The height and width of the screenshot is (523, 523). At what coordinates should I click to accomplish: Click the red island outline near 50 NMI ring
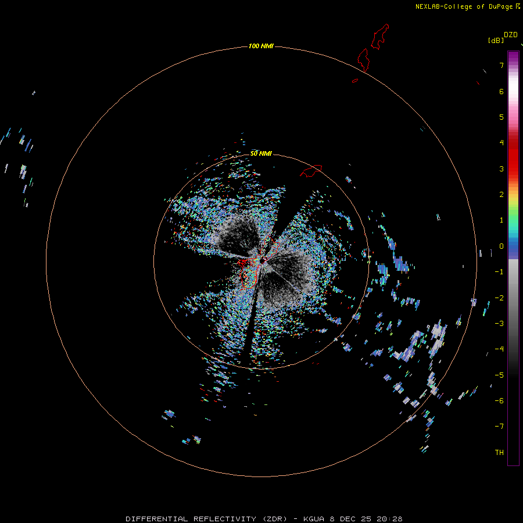pos(311,170)
